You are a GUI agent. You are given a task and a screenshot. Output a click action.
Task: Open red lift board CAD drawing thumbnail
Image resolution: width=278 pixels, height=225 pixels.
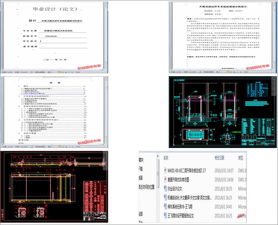54,186
